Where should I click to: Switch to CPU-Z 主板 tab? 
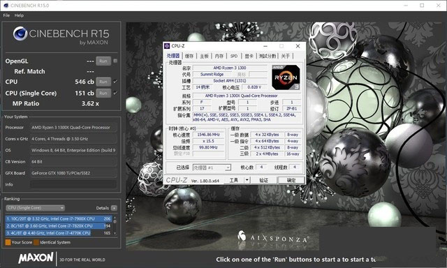[x=204, y=56]
